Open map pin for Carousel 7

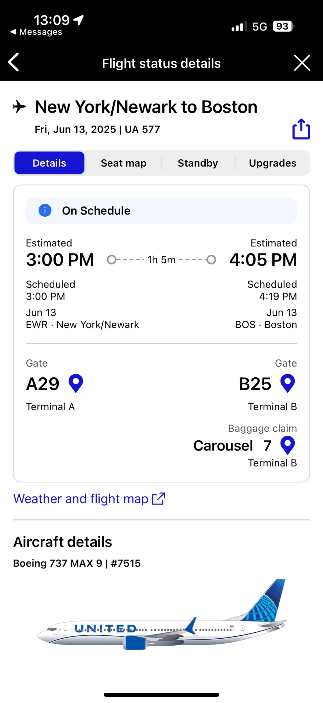click(x=287, y=445)
